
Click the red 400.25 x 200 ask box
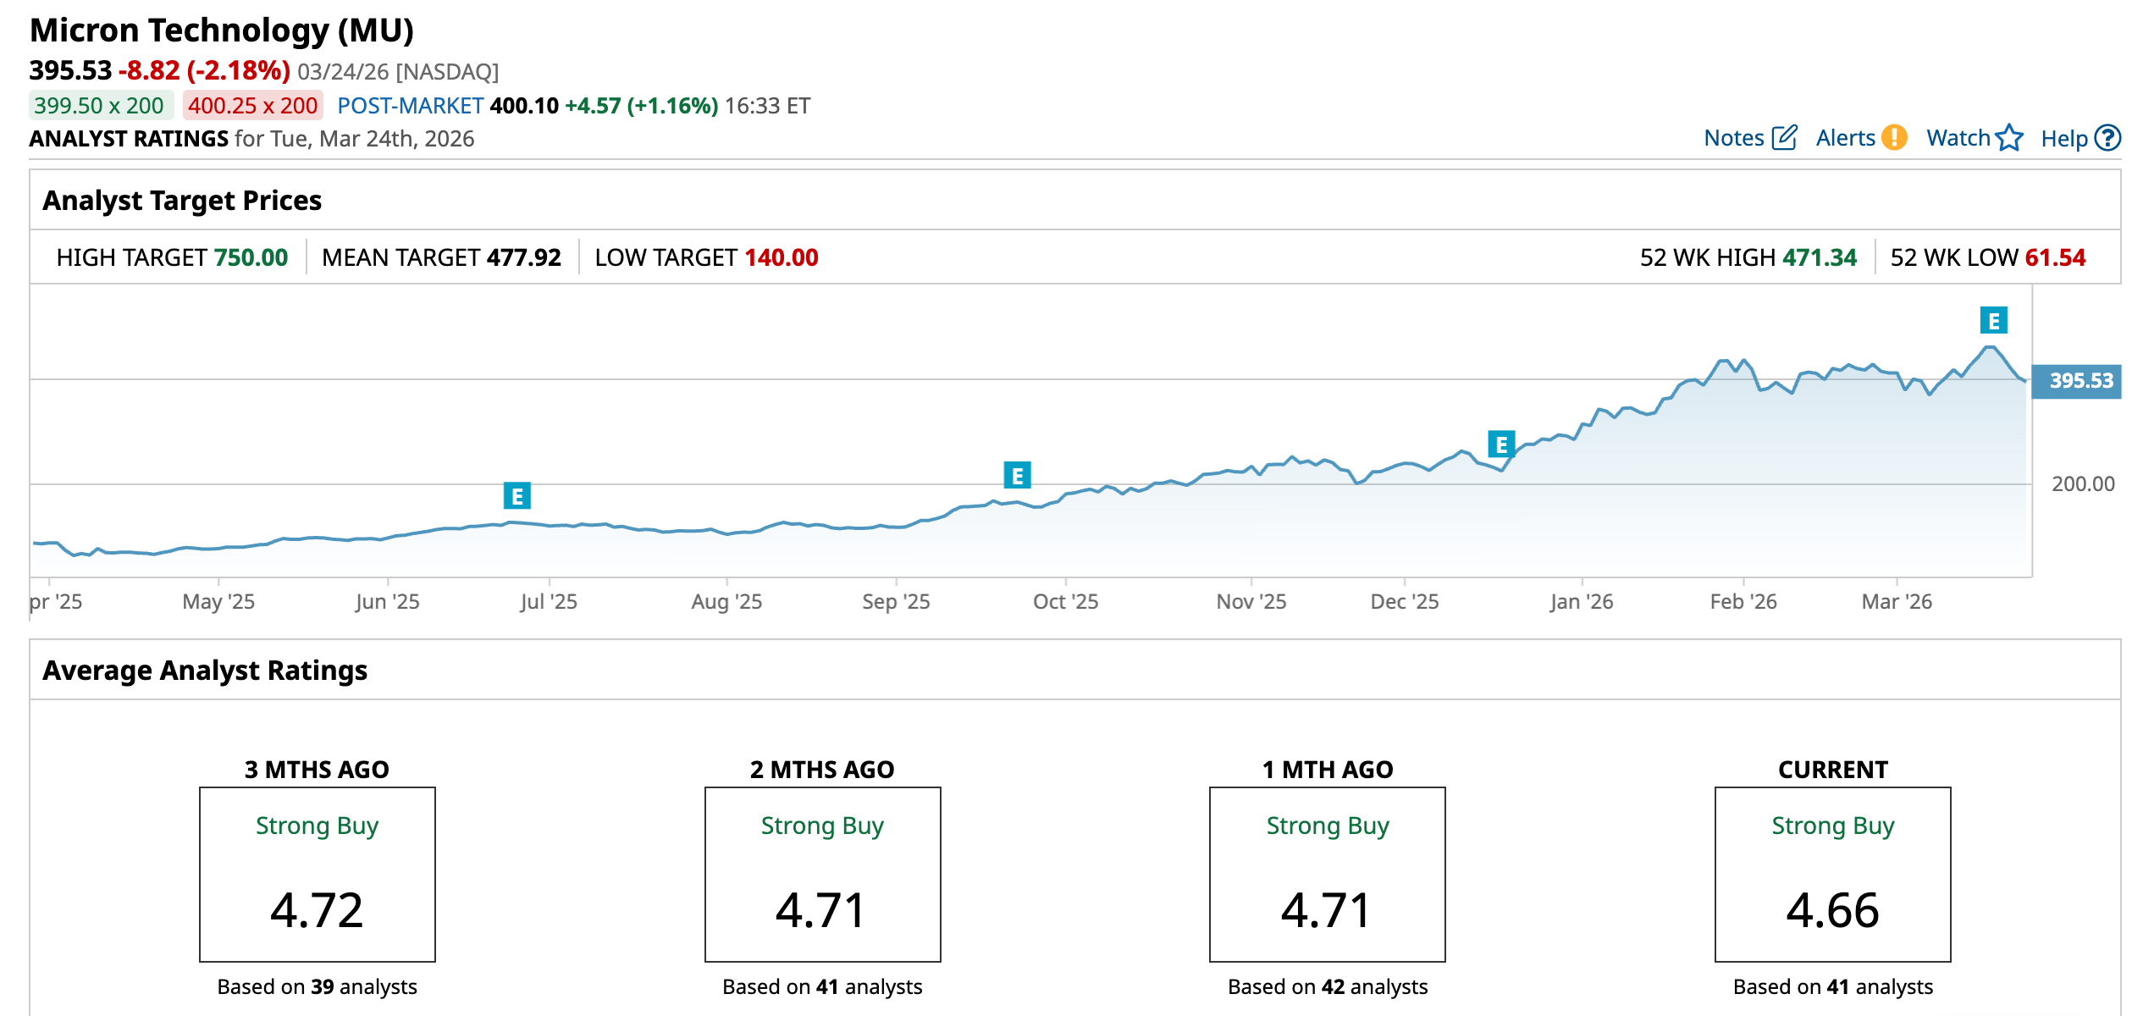point(252,106)
